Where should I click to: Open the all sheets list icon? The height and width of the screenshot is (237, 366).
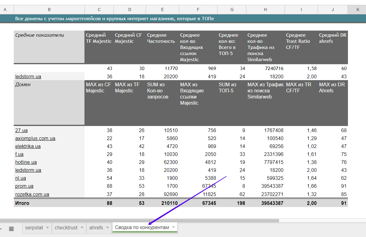[x=12, y=228]
